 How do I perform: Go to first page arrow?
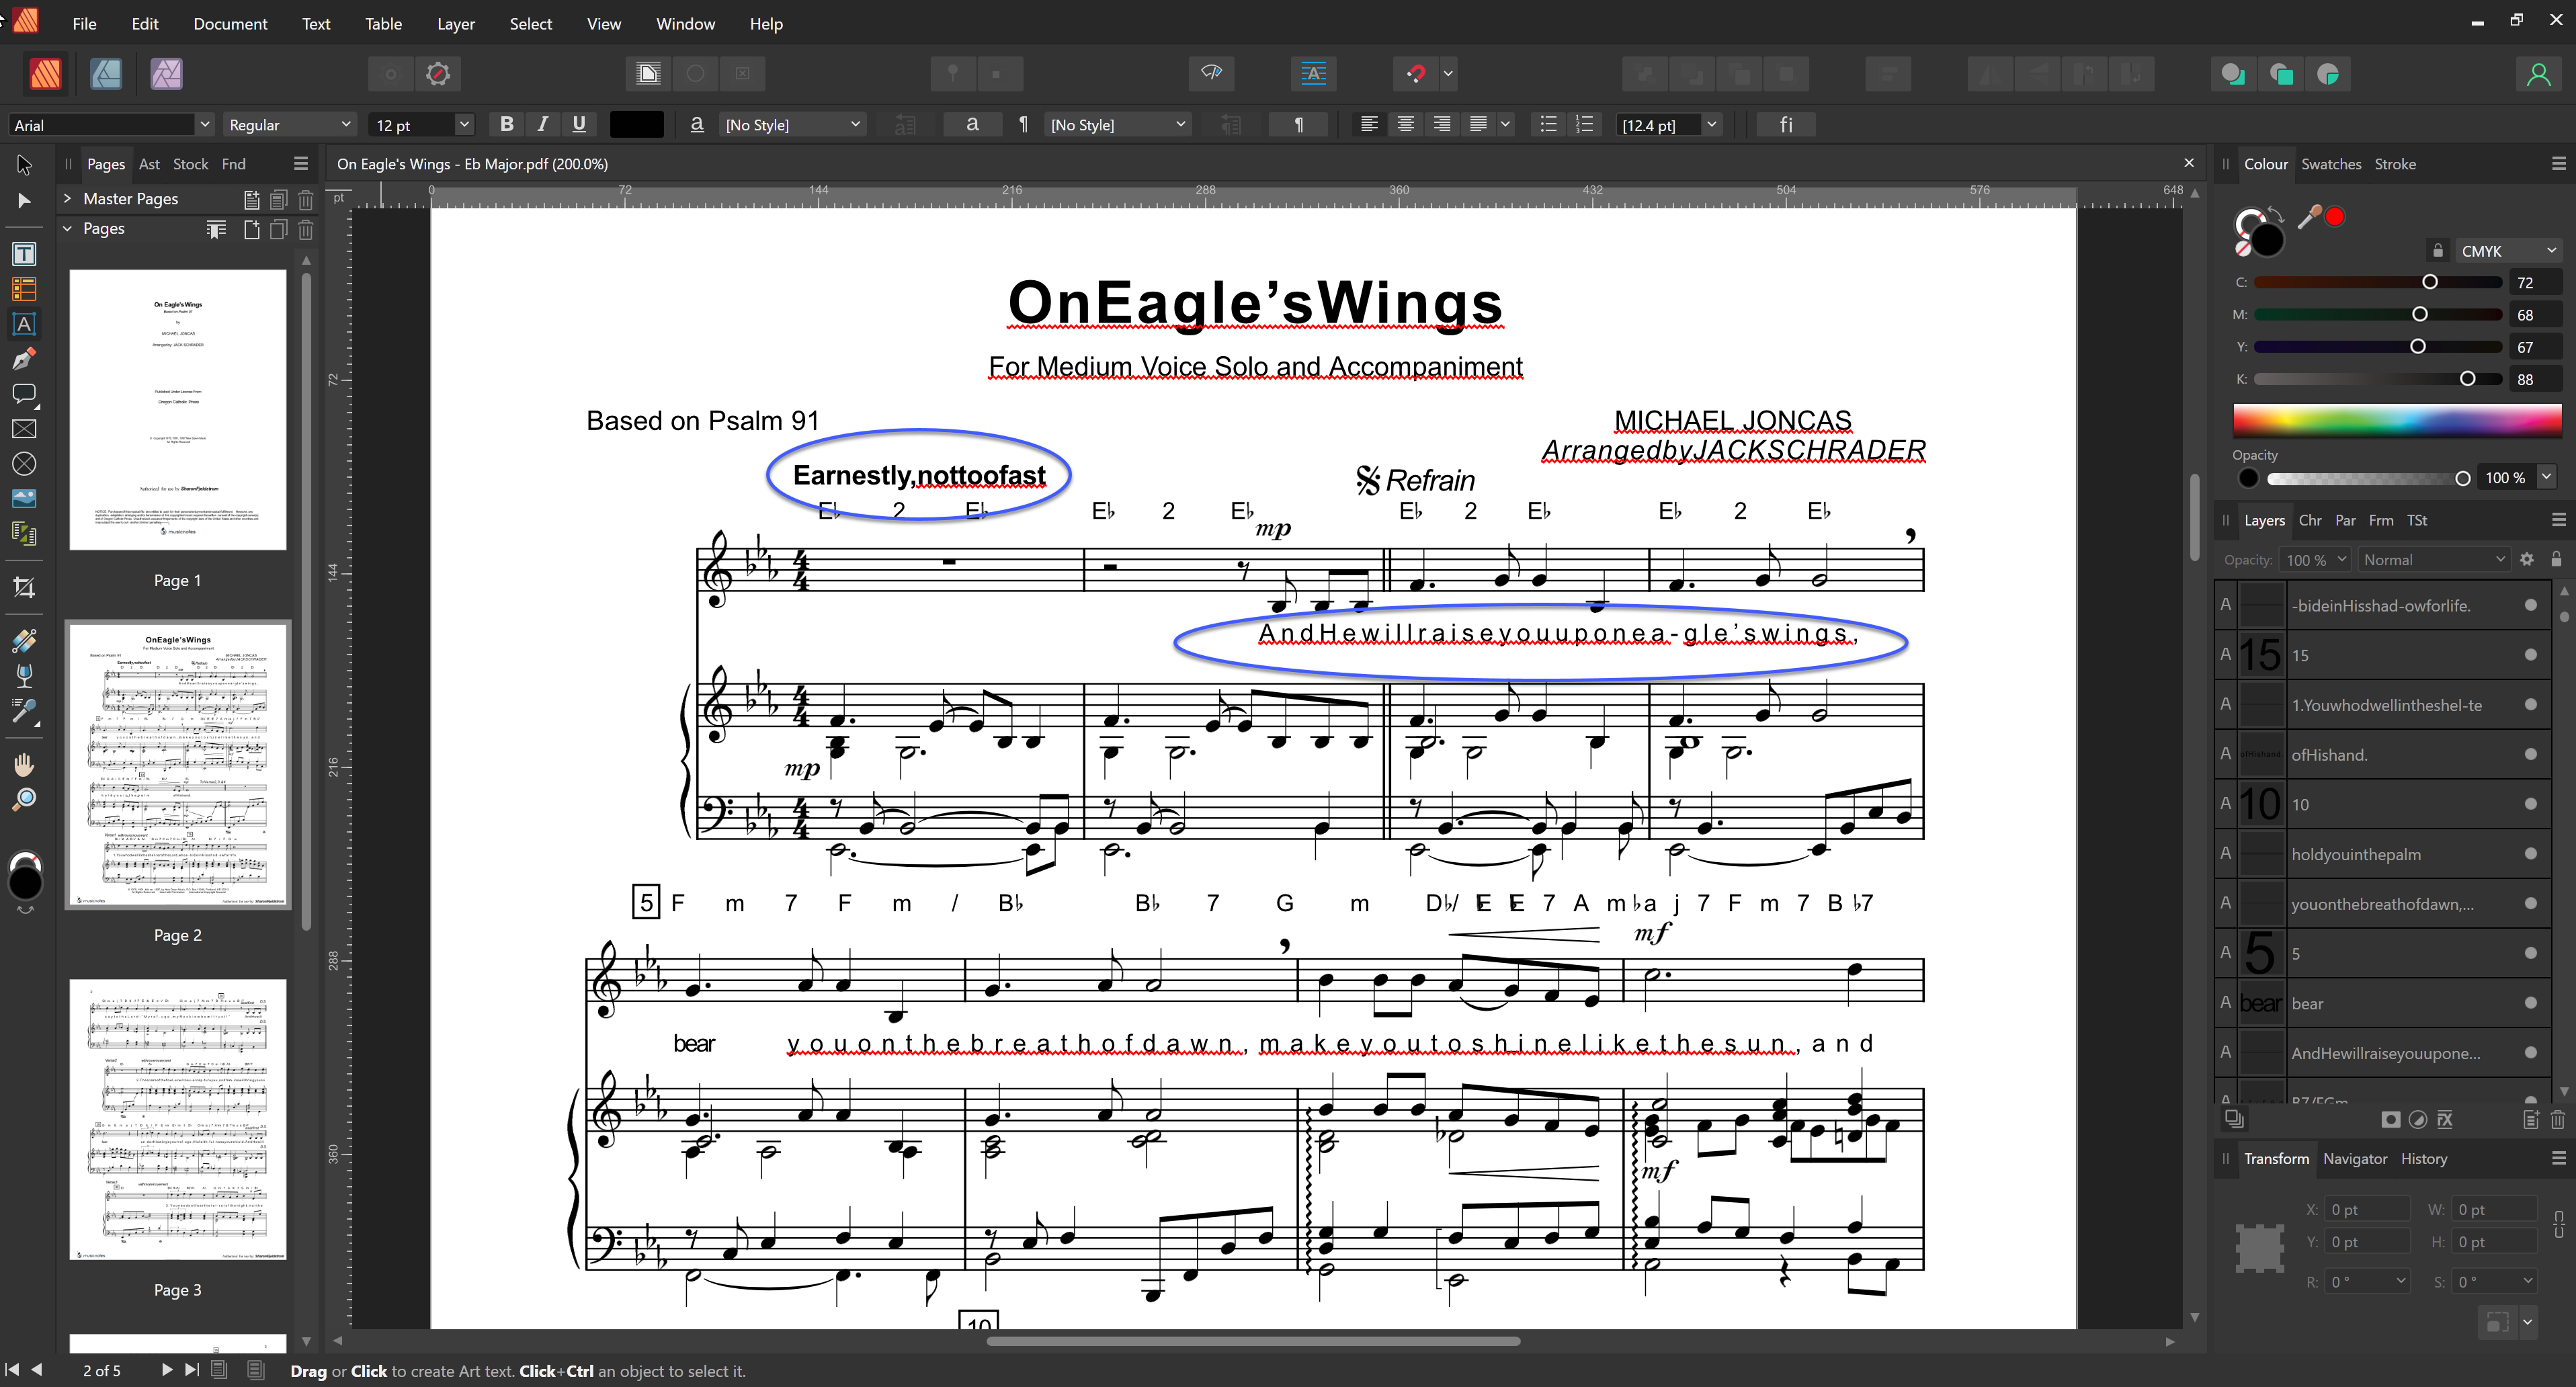click(x=12, y=1370)
